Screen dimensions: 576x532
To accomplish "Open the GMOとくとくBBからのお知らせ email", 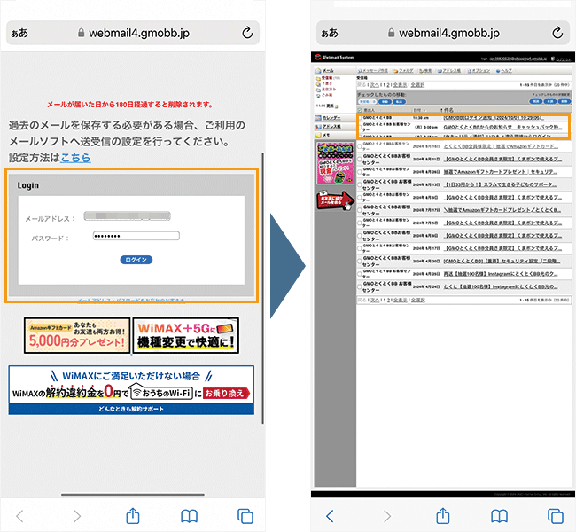I will click(x=503, y=127).
